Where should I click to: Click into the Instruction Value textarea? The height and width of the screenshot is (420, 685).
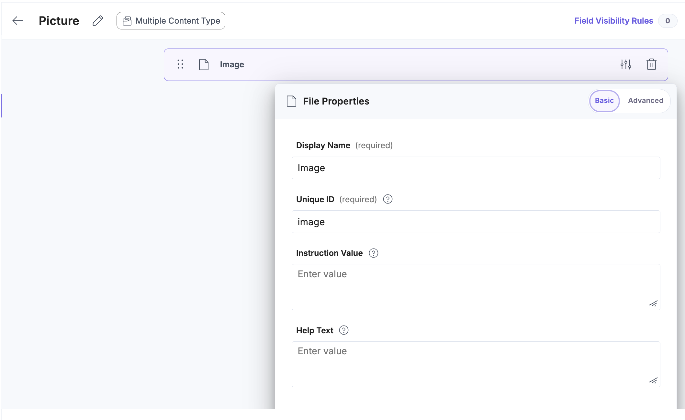point(476,287)
